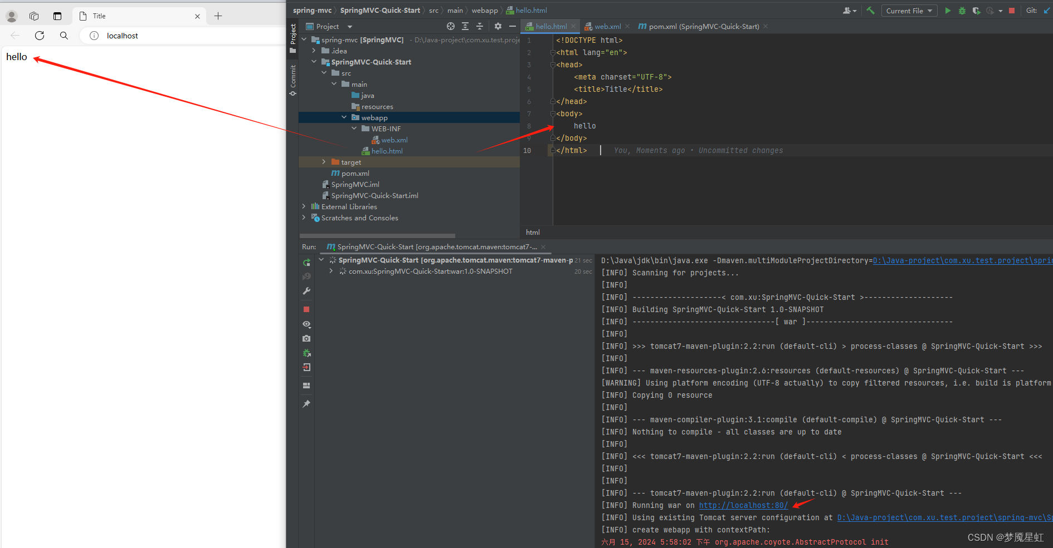
Task: Close the pom.xml editor tab
Action: pos(766,26)
